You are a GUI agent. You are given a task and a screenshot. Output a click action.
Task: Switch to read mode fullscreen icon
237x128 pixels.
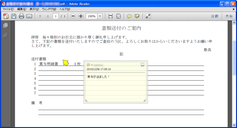tap(148, 16)
